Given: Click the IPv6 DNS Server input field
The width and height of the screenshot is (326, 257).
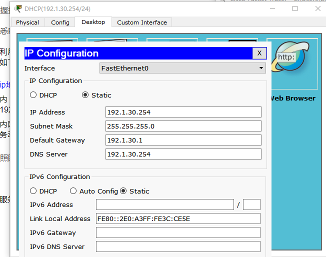Looking at the screenshot, I should click(x=178, y=246).
